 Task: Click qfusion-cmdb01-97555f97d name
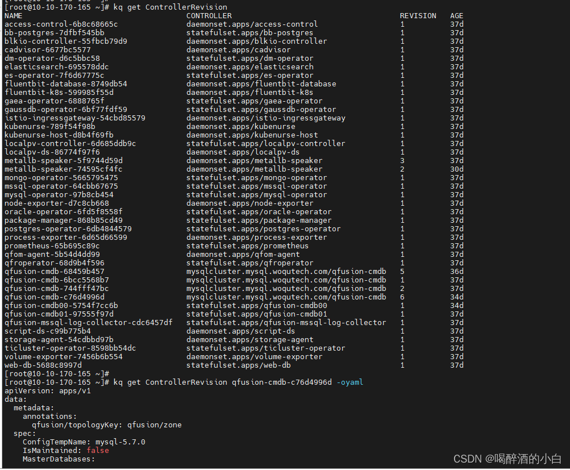(x=59, y=314)
